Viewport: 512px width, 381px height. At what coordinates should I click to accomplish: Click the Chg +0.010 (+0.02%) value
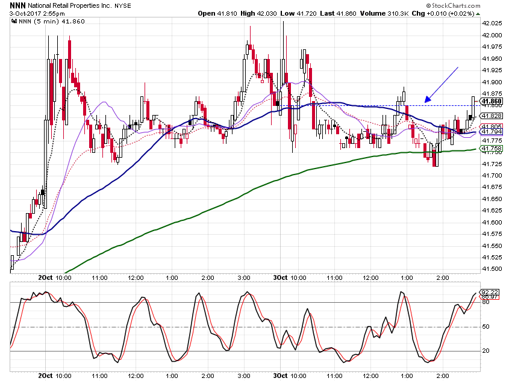pyautogui.click(x=443, y=13)
